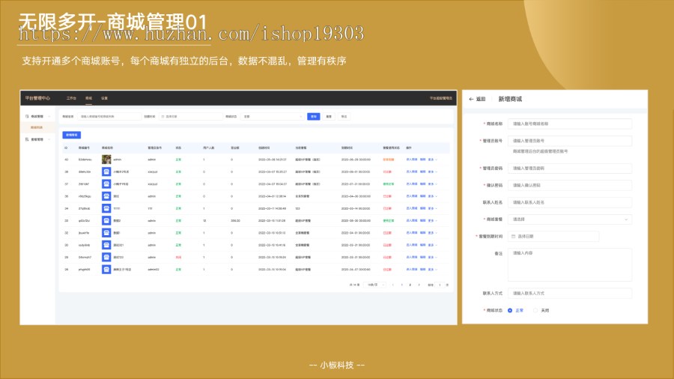Click the blue shop icon in row ID 37
Screen dimensions: 674x379
click(106, 184)
